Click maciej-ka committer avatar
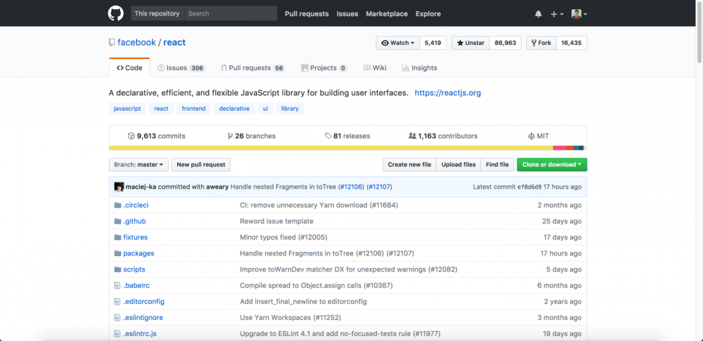The width and height of the screenshot is (703, 341). (x=119, y=187)
